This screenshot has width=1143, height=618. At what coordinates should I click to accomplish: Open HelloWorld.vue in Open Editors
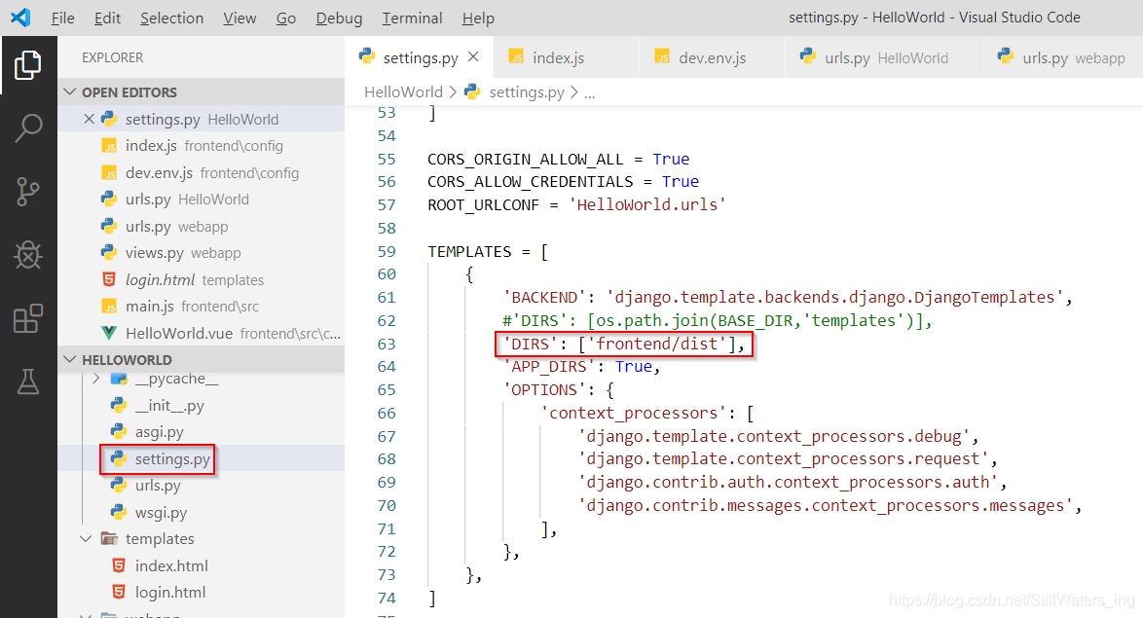[x=202, y=333]
